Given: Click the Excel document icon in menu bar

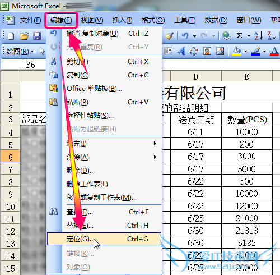Looking at the screenshot, I should 10,20.
